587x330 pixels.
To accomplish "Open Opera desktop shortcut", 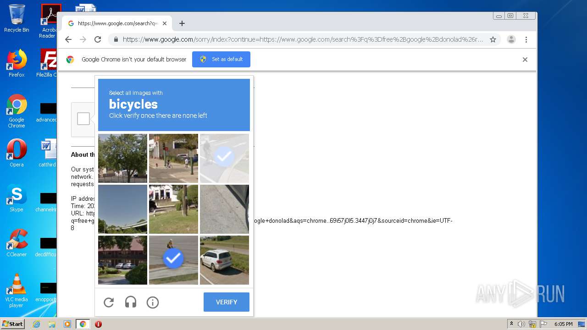I will click(x=17, y=153).
